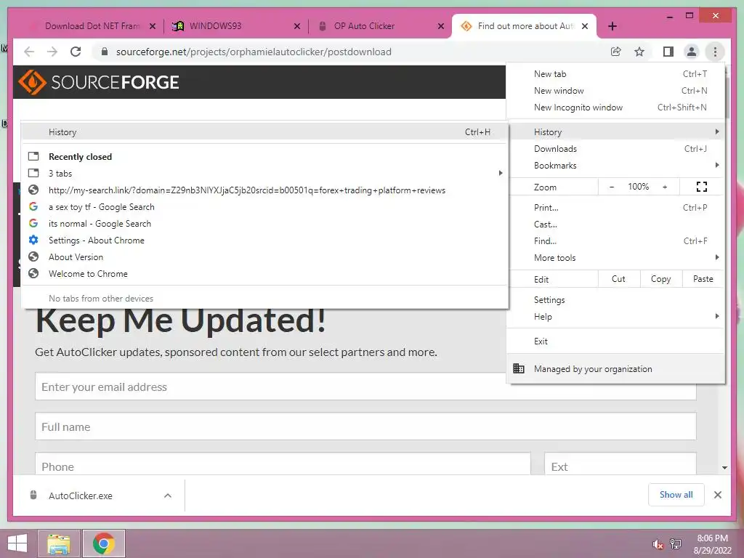Toggle fullscreen icon in Zoom row
Screen dimensions: 744x558
point(702,187)
